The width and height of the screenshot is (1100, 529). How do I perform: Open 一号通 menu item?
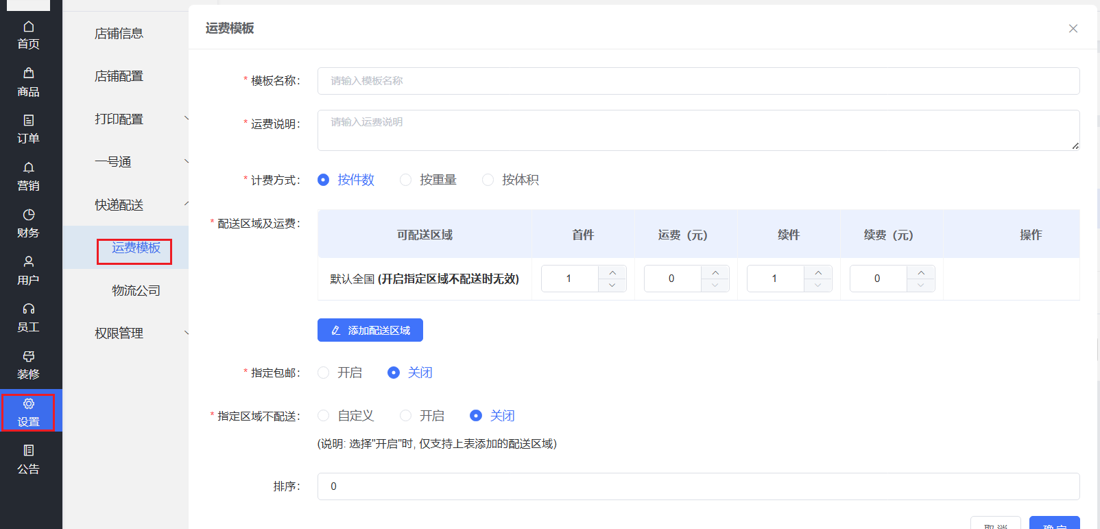click(x=112, y=162)
